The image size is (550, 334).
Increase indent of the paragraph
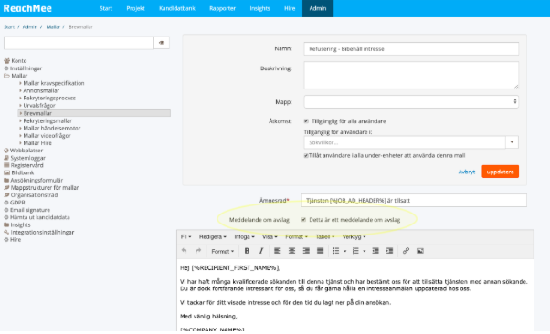click(x=389, y=251)
